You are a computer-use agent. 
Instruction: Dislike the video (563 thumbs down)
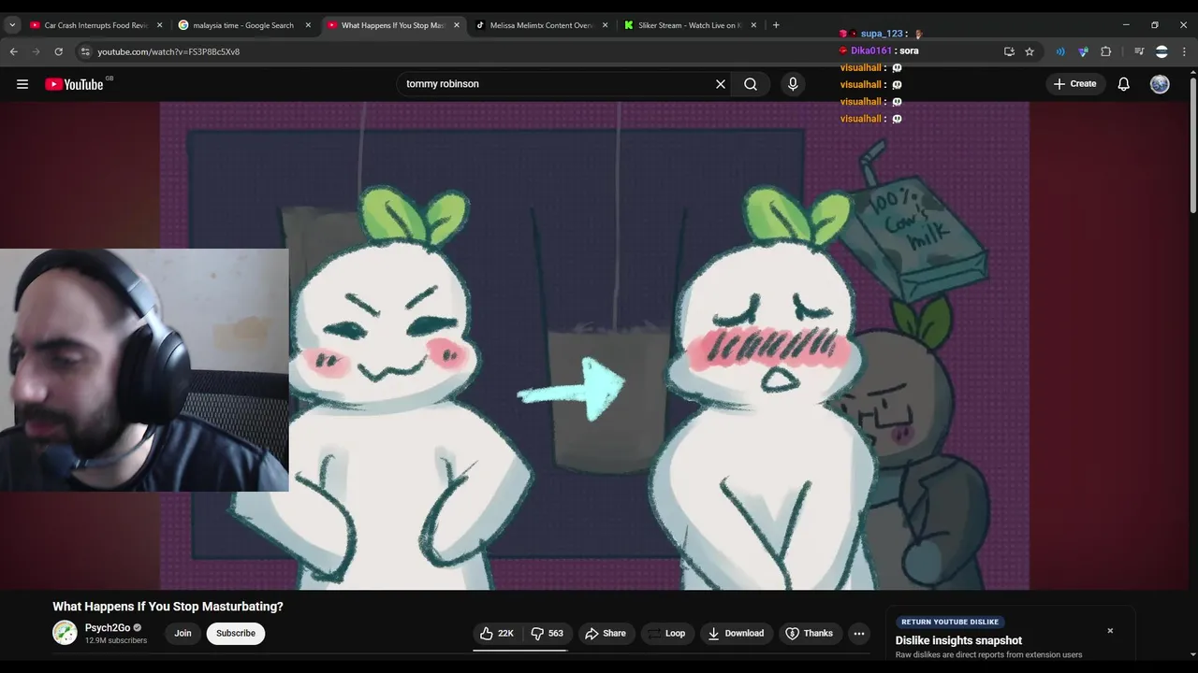pos(548,634)
